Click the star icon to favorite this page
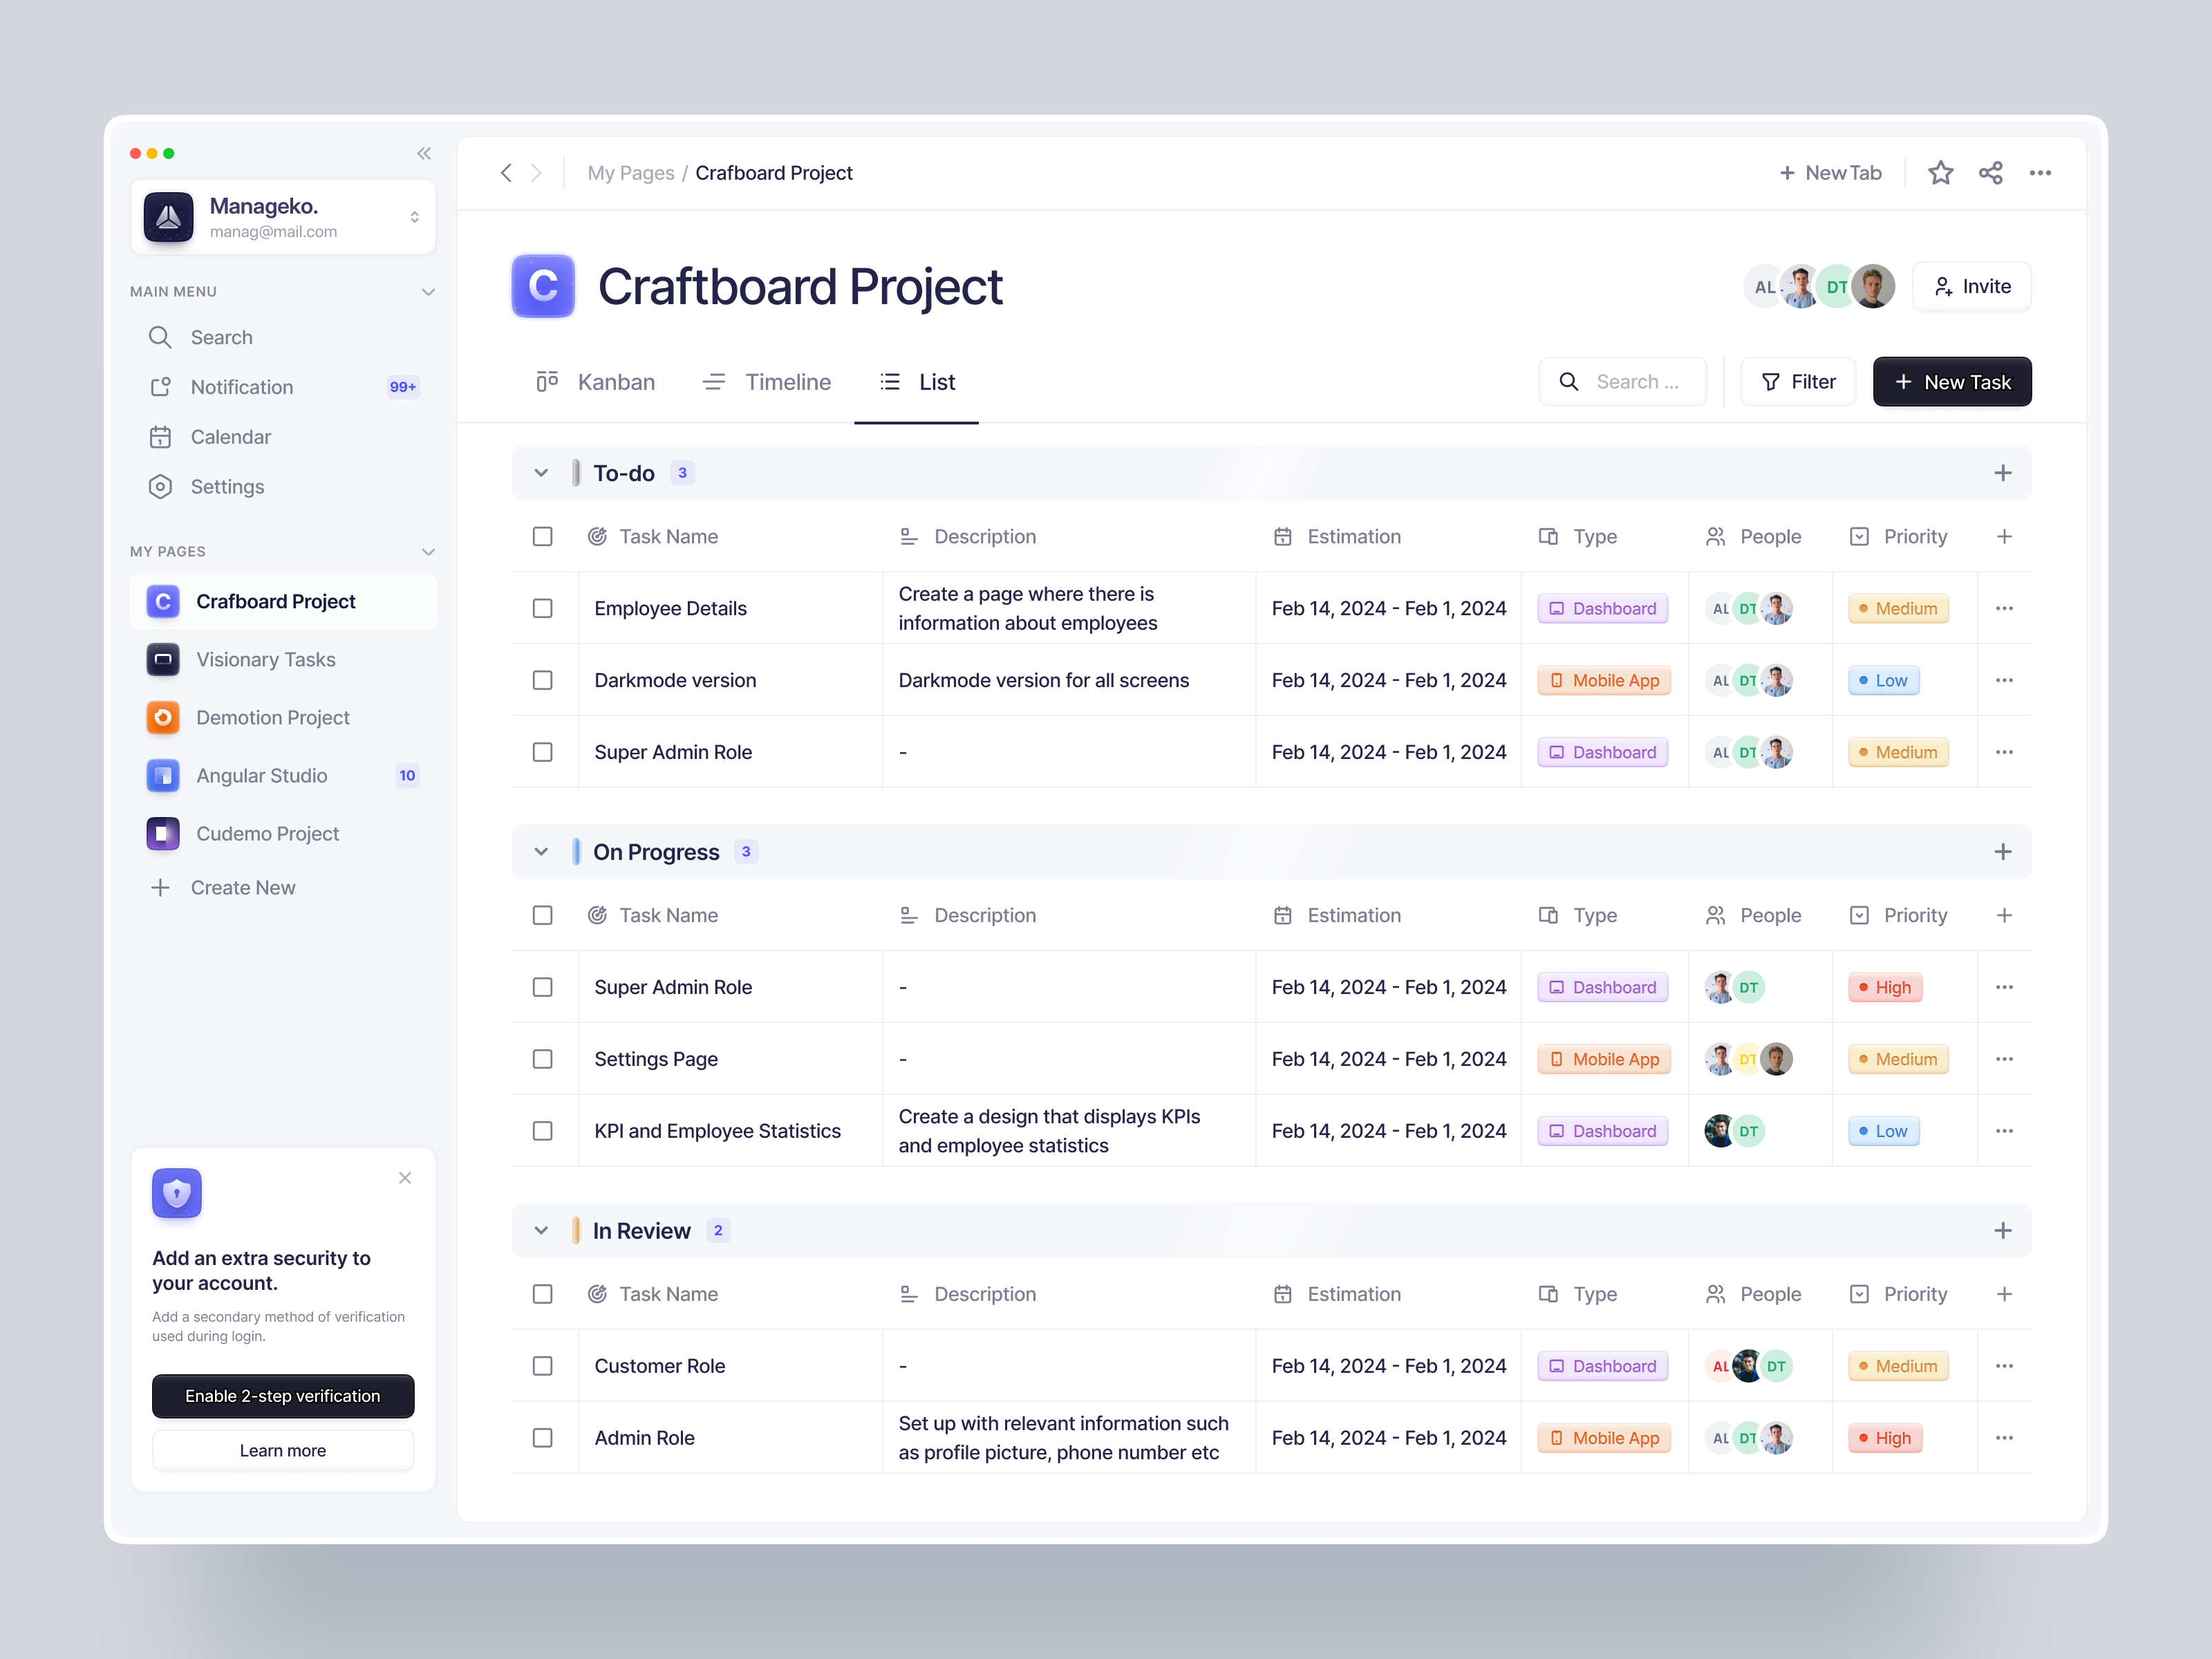This screenshot has height=1659, width=2212. coord(1941,172)
